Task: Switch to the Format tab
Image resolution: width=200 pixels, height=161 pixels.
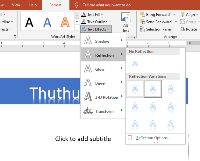Action: [x=55, y=5]
